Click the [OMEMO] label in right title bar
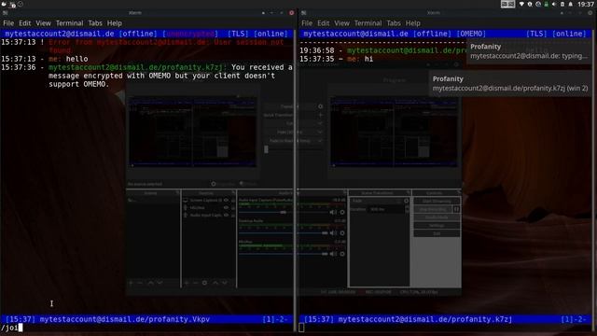597x336 pixels. point(471,34)
